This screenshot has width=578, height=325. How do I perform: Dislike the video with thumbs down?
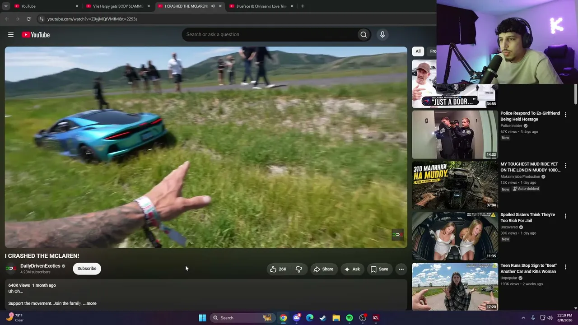point(298,269)
